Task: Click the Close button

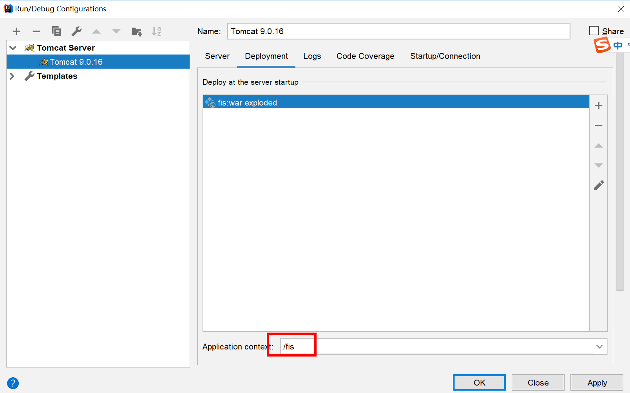Action: [x=538, y=382]
